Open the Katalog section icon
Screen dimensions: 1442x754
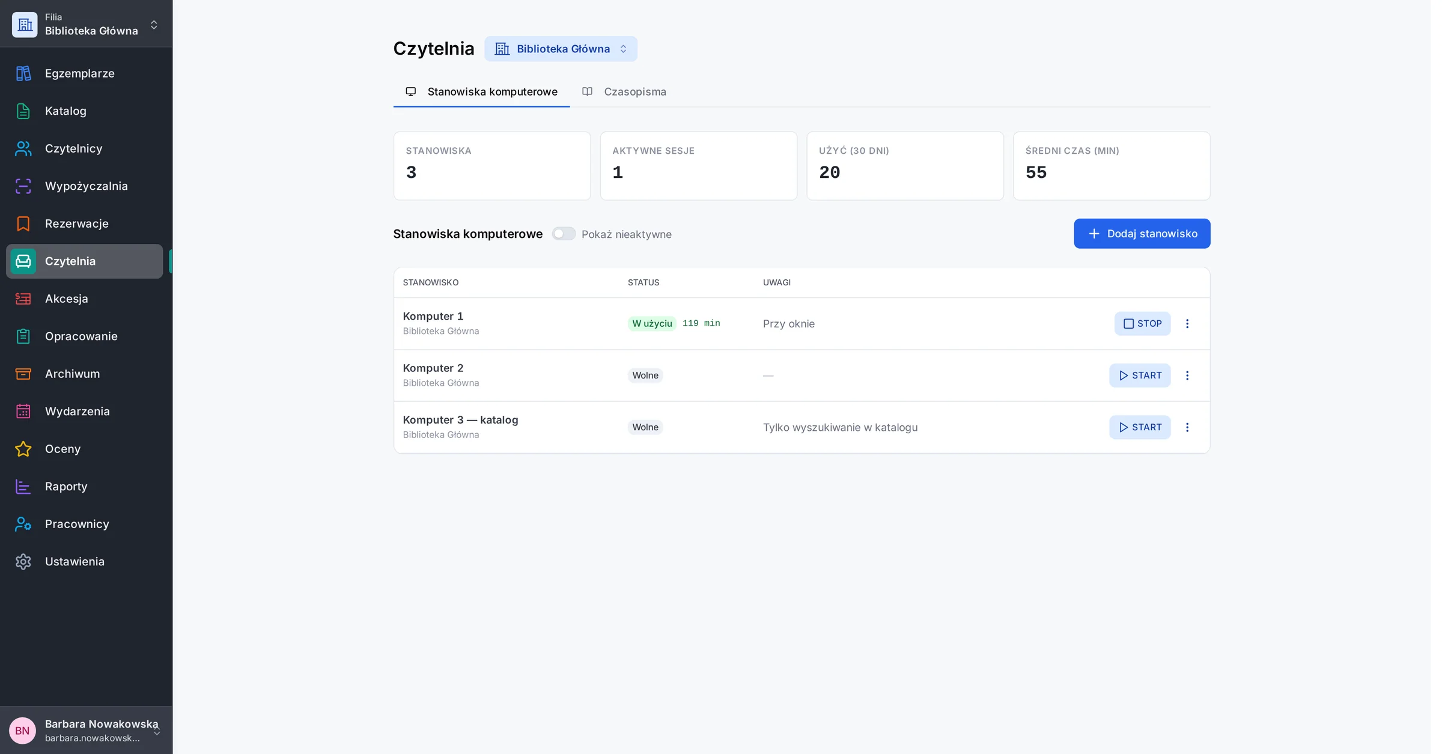(x=23, y=111)
